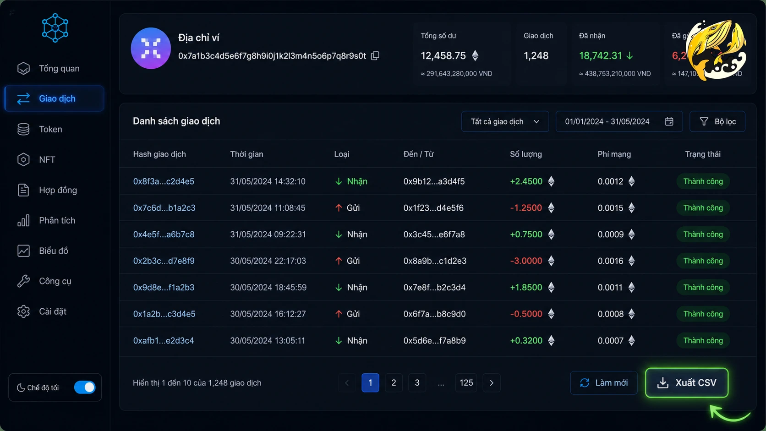Screen dimensions: 766x431
Task: Click the hexagon app logo in sidebar
Action: (55, 28)
